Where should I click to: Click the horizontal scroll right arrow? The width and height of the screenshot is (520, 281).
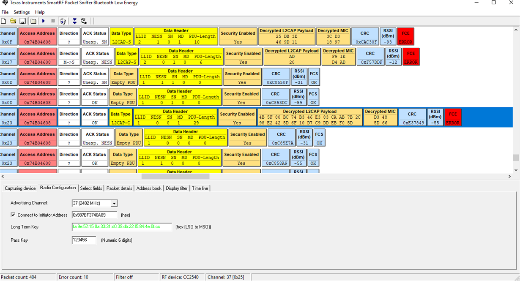(x=509, y=177)
